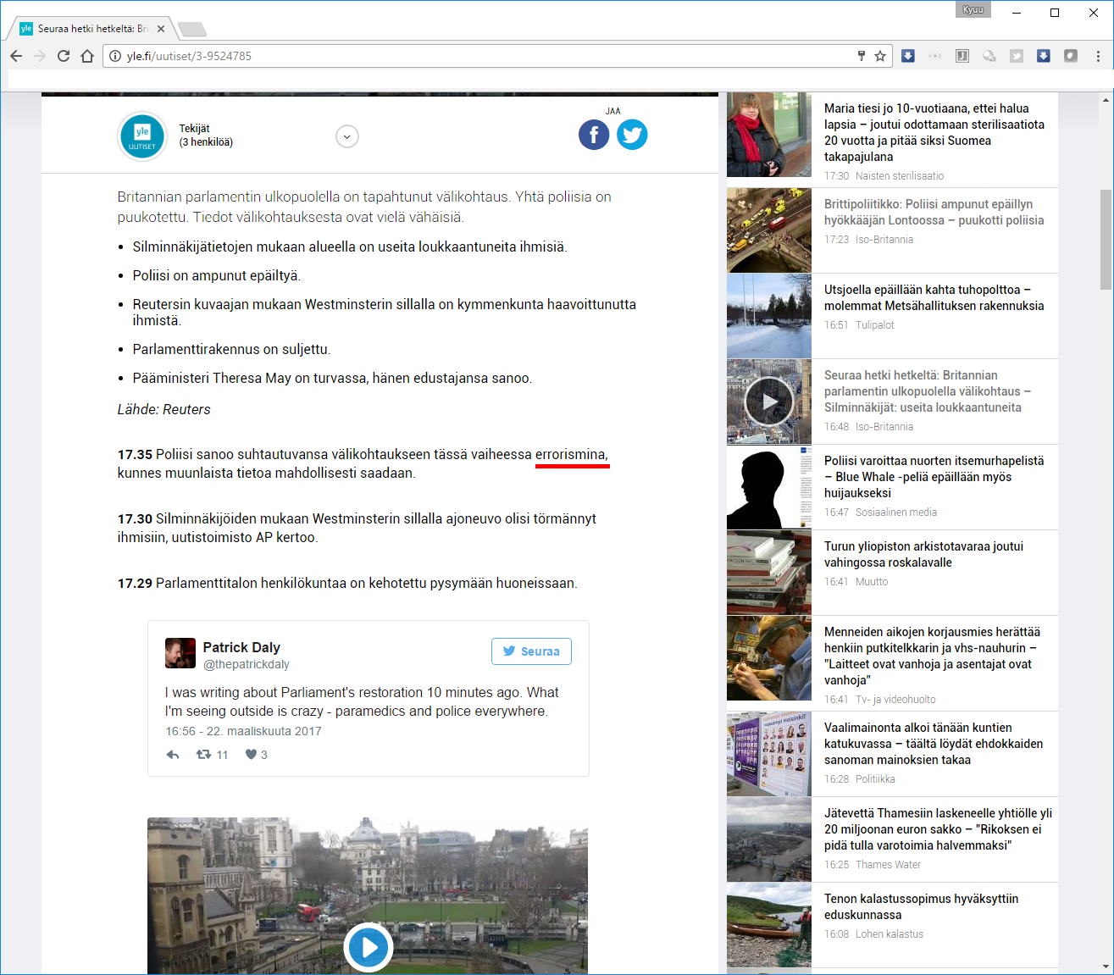This screenshot has width=1114, height=975.
Task: Play the video thumbnail in the sidebar
Action: tap(768, 402)
